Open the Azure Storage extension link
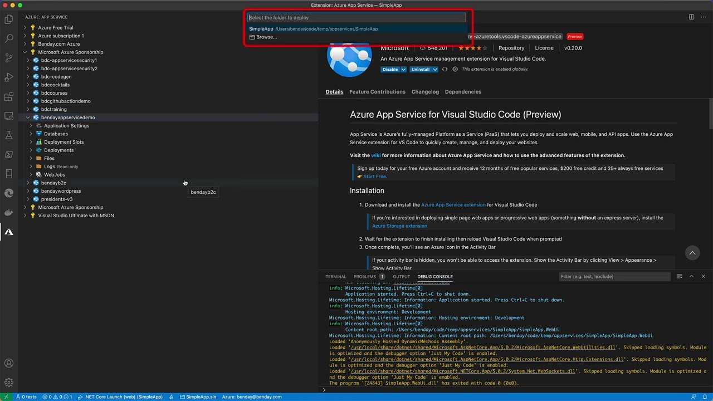Image resolution: width=713 pixels, height=401 pixels. (x=399, y=226)
